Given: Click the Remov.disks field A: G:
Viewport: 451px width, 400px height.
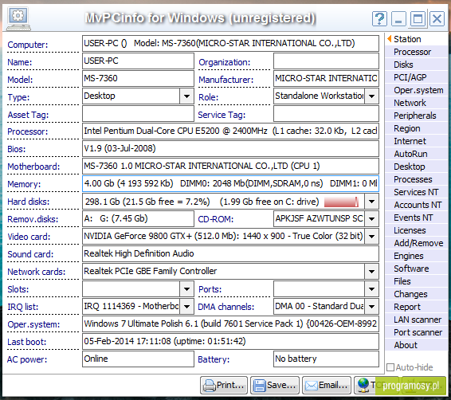Looking at the screenshot, I should click(138, 219).
